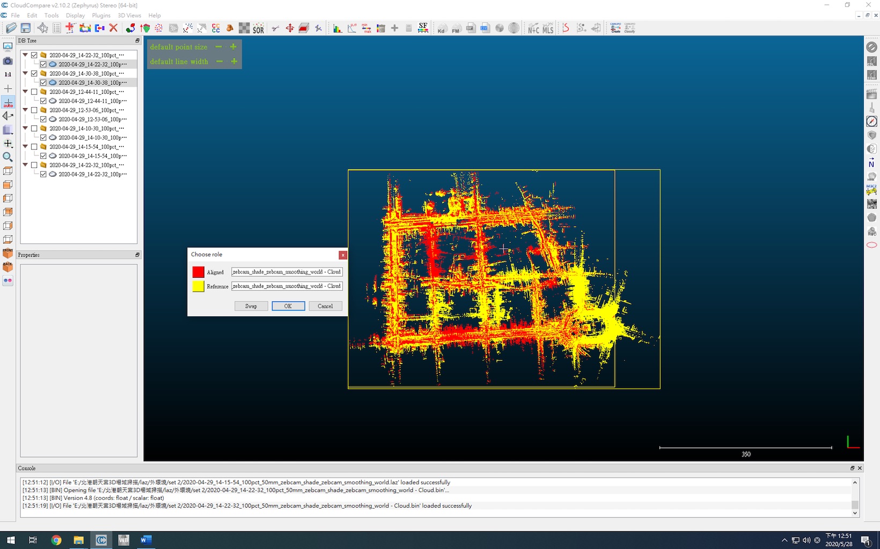
Task: Open the Plugins menu
Action: click(101, 16)
